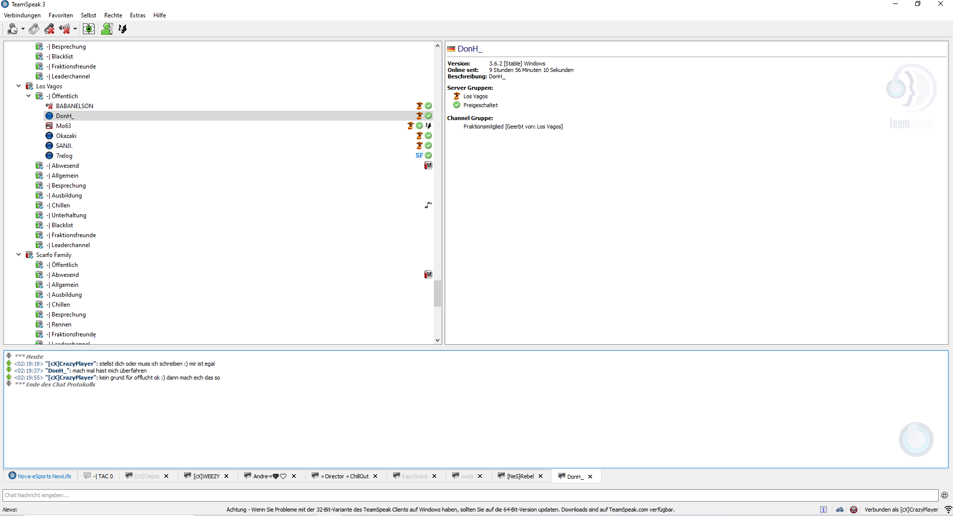Select the Los Vagos Leaderchannel
953x516 pixels.
tap(70, 245)
